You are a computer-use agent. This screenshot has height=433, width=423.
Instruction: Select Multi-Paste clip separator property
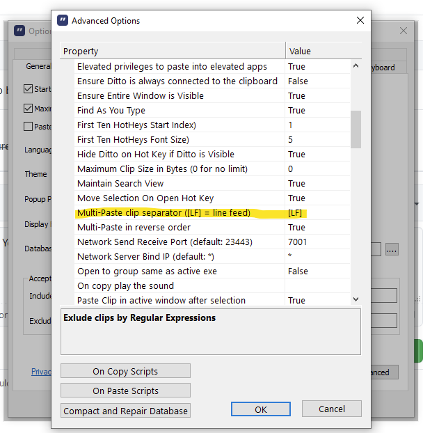coord(212,213)
